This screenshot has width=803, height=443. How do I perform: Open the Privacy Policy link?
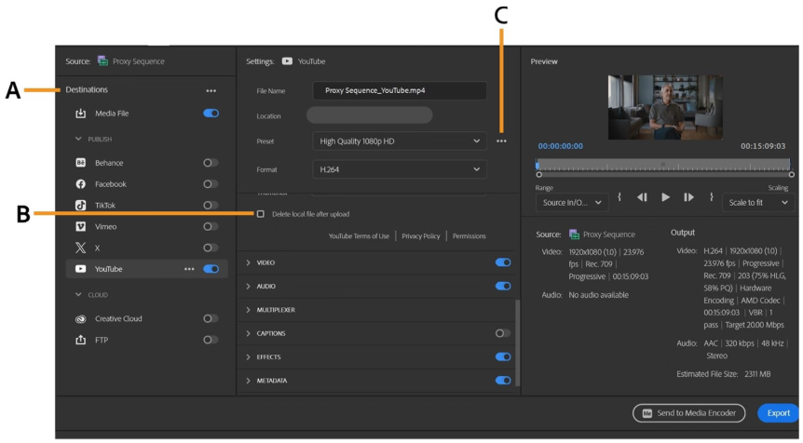click(421, 236)
